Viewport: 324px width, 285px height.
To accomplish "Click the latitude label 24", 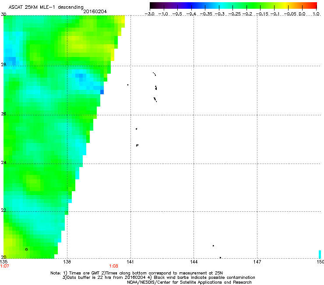I will tap(4, 163).
